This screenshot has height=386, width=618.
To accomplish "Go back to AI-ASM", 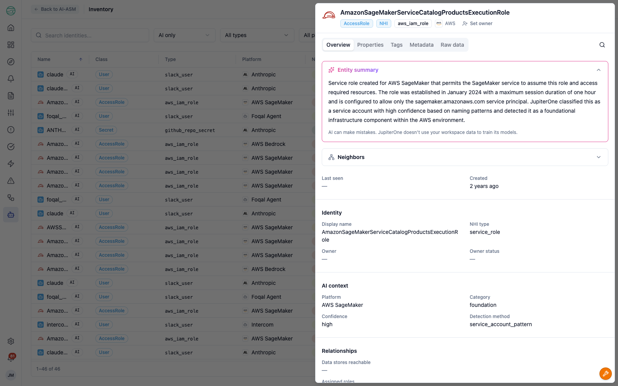I will point(55,9).
